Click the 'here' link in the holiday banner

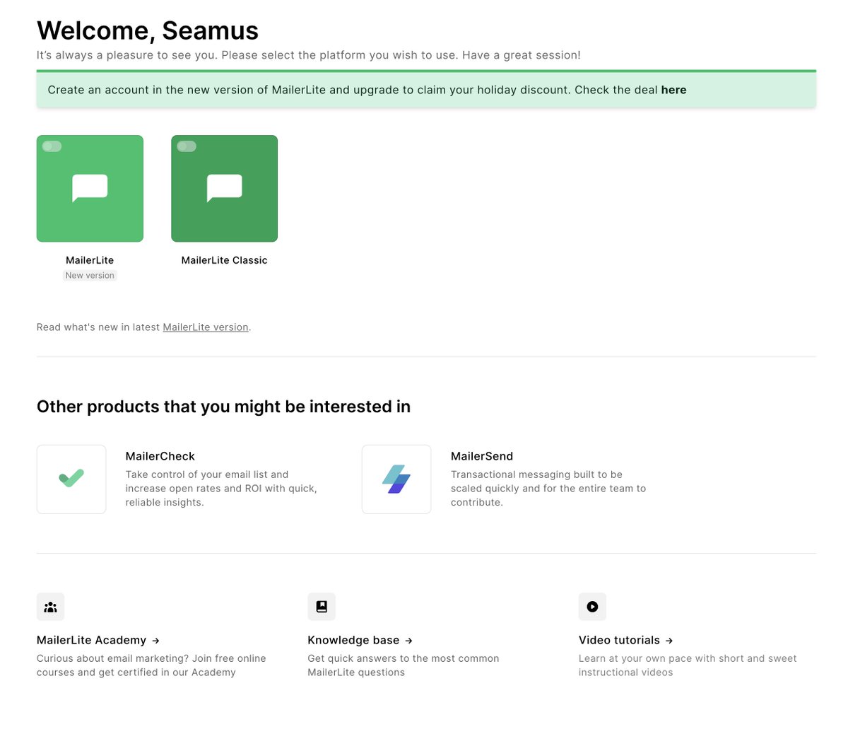click(x=673, y=90)
